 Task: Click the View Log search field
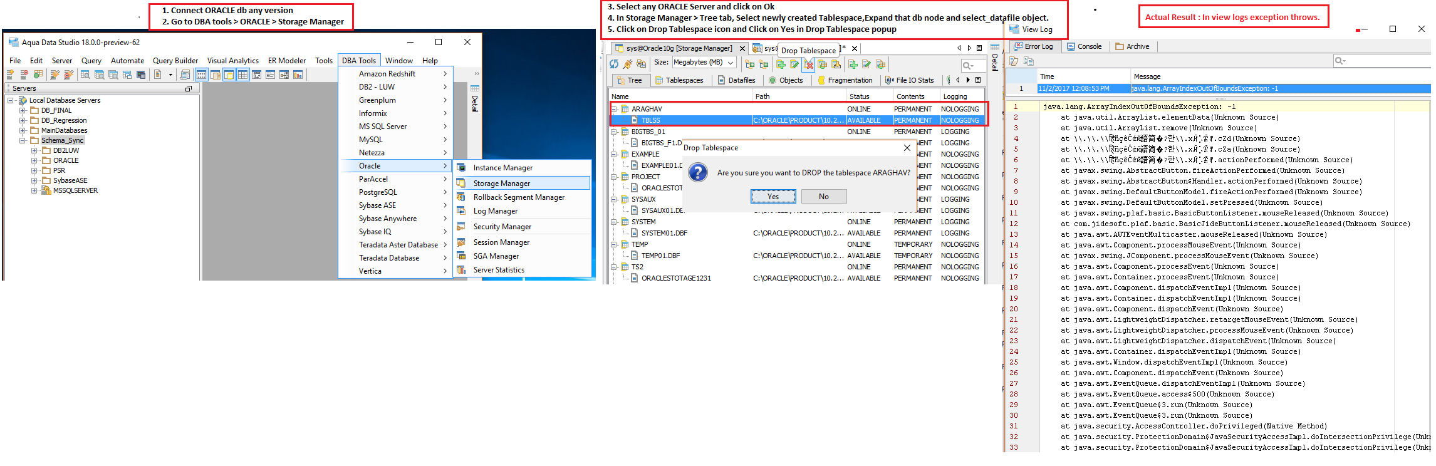[1383, 61]
